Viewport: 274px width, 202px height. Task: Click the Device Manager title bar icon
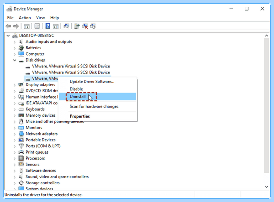pos(9,9)
